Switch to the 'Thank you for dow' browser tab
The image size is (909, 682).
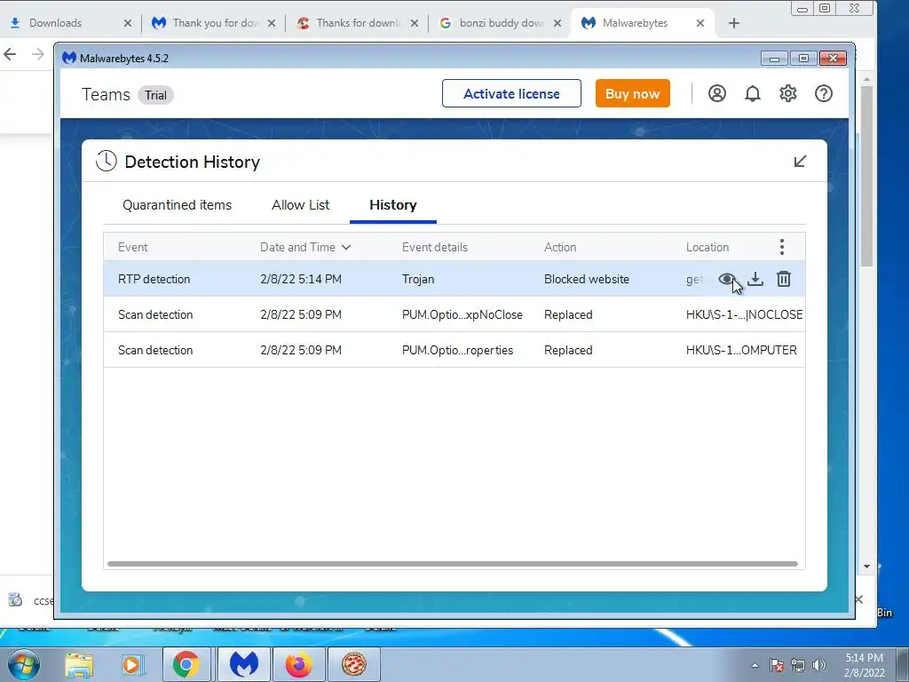[x=215, y=23]
